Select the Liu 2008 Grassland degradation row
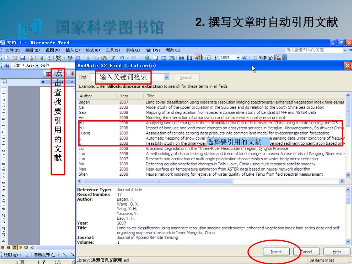The width and height of the screenshot is (352, 264). click(x=211, y=148)
